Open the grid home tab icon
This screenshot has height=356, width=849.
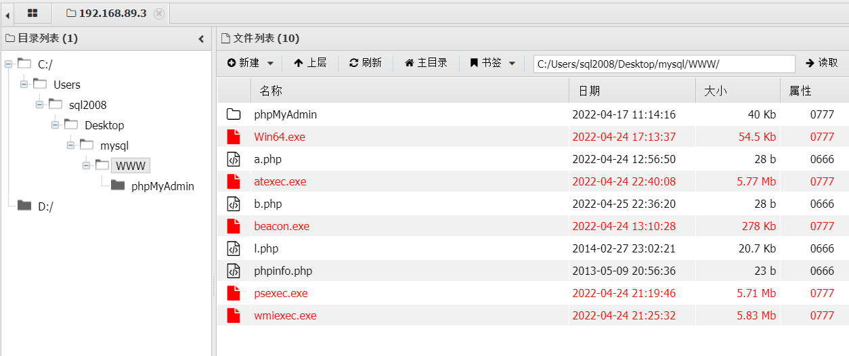[32, 13]
